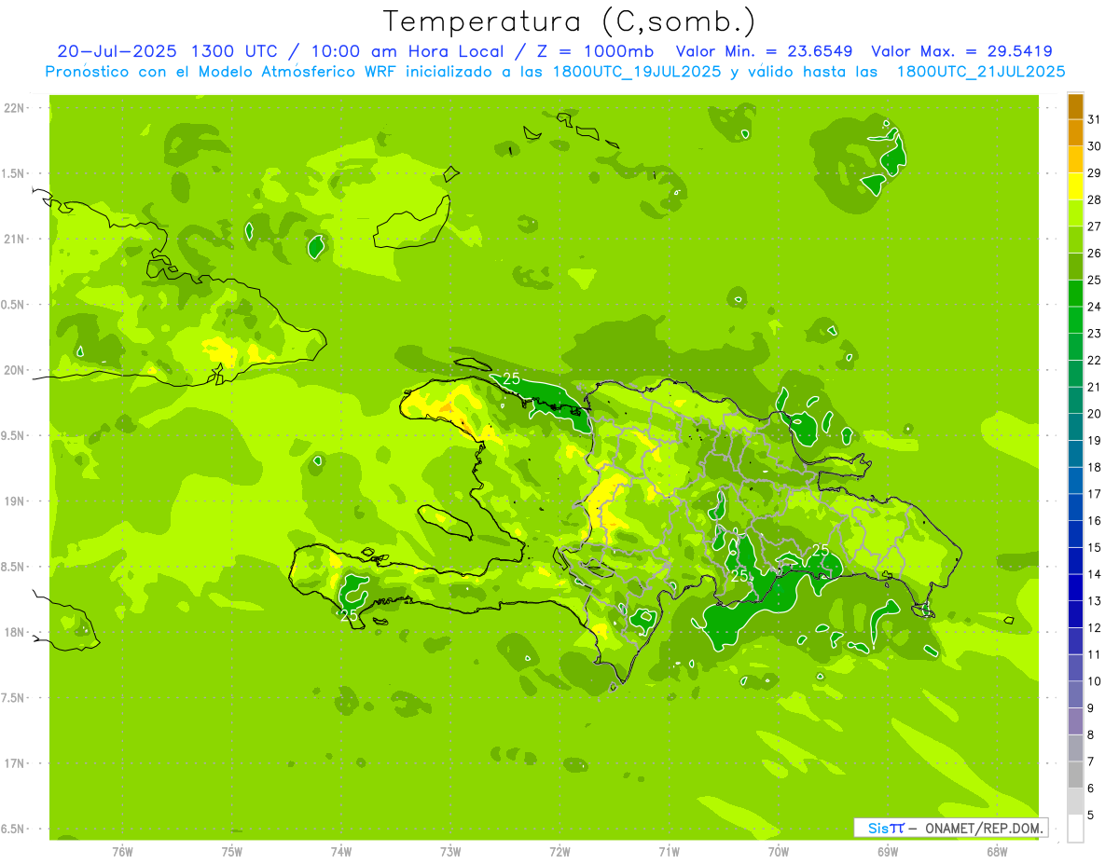The width and height of the screenshot is (1119, 864).
Task: Click the legend label '5'
Action: click(x=1091, y=816)
